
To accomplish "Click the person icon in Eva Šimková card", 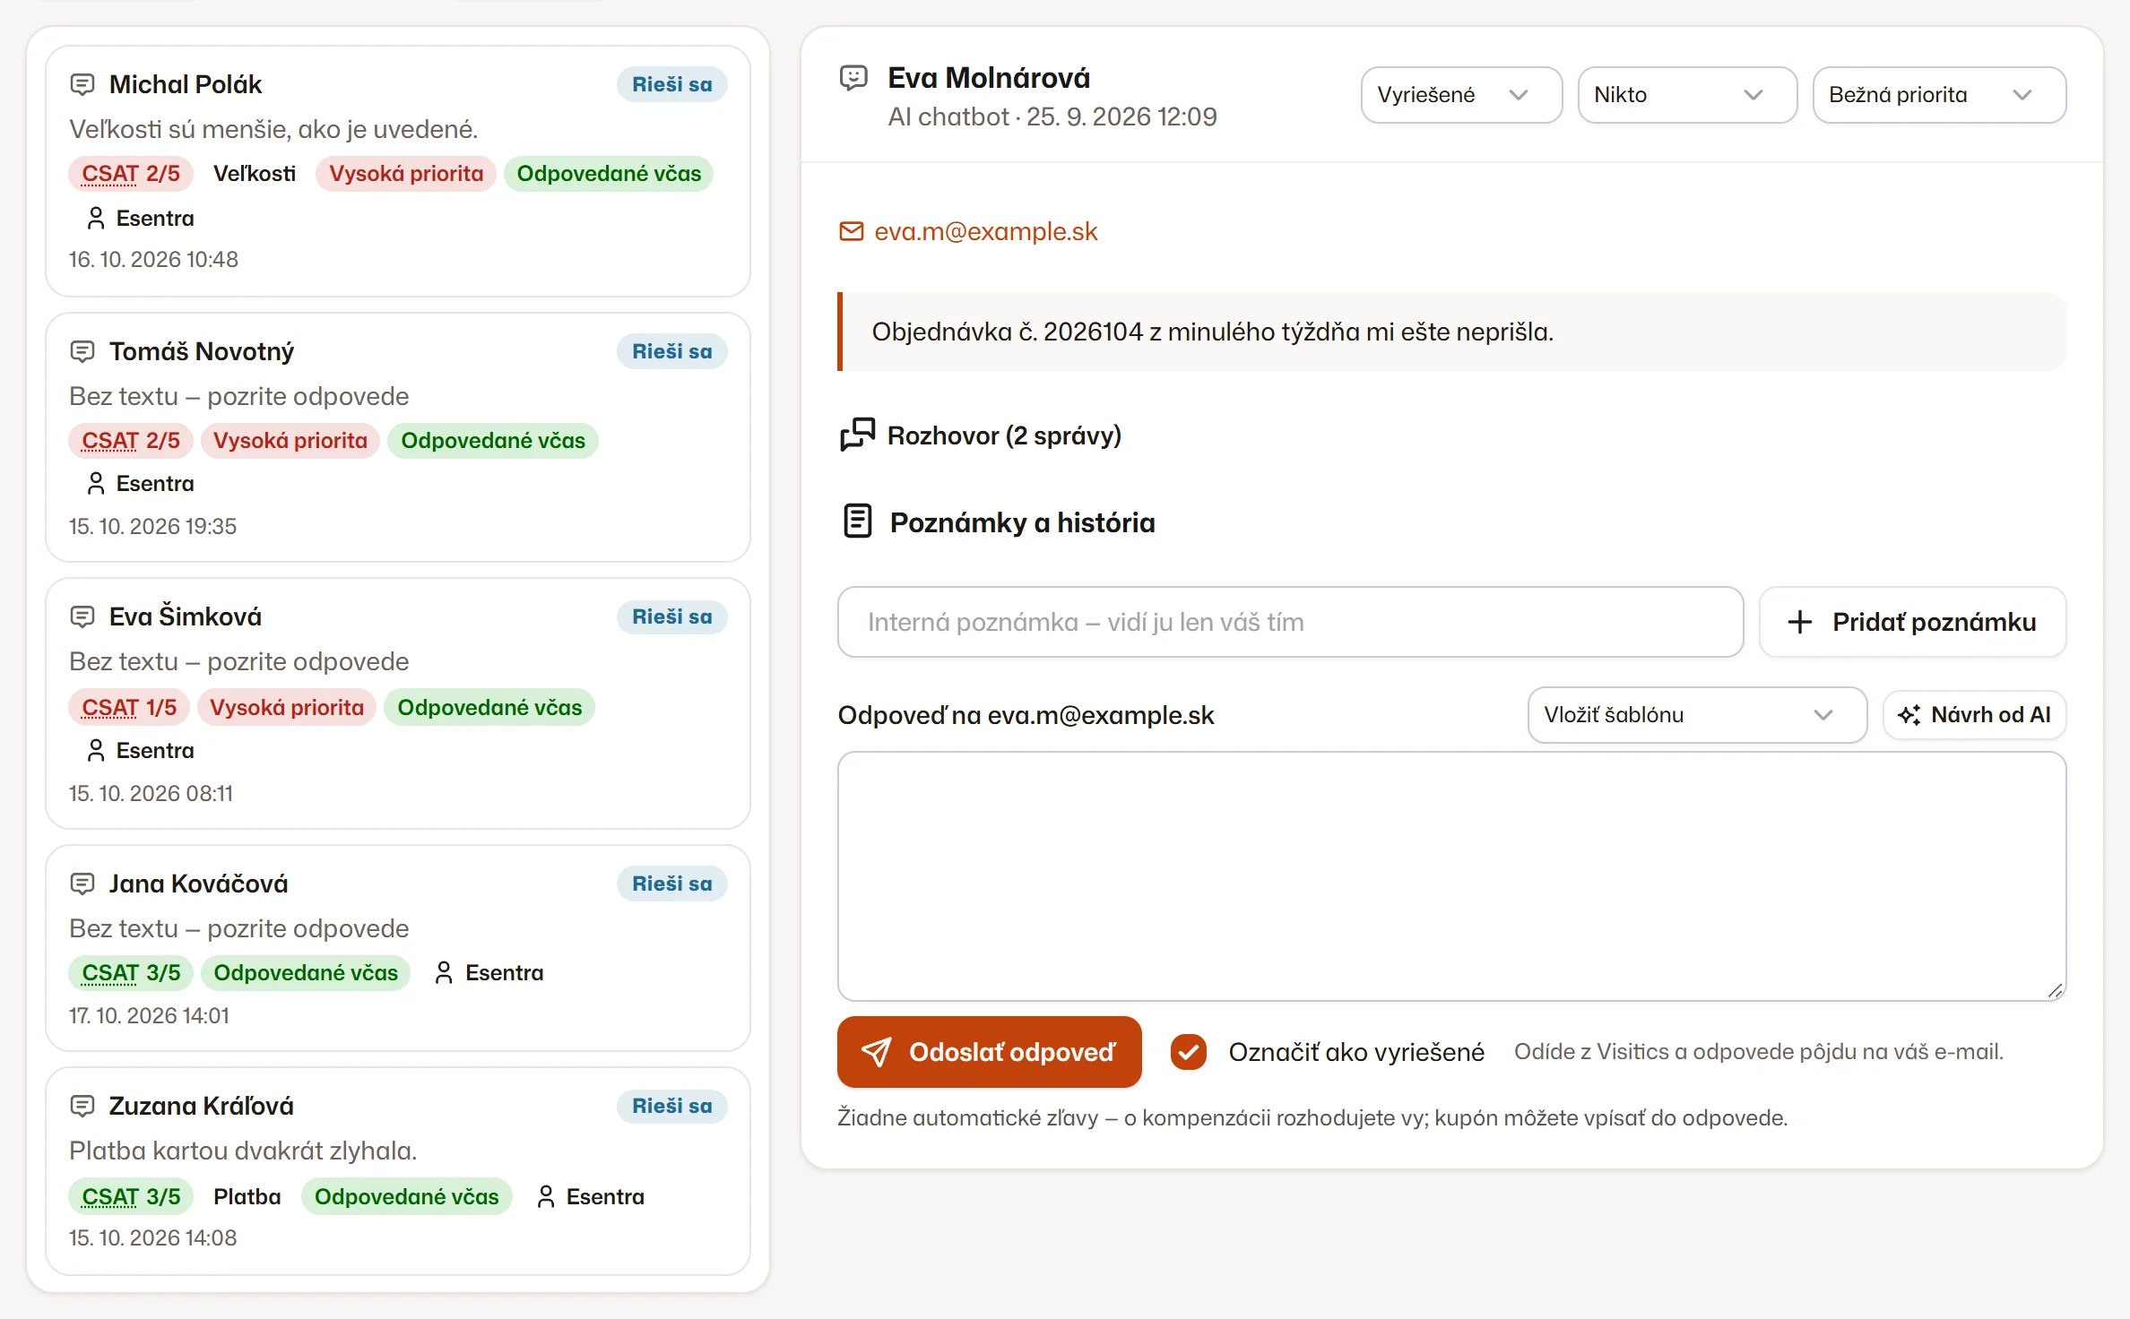I will 96,751.
